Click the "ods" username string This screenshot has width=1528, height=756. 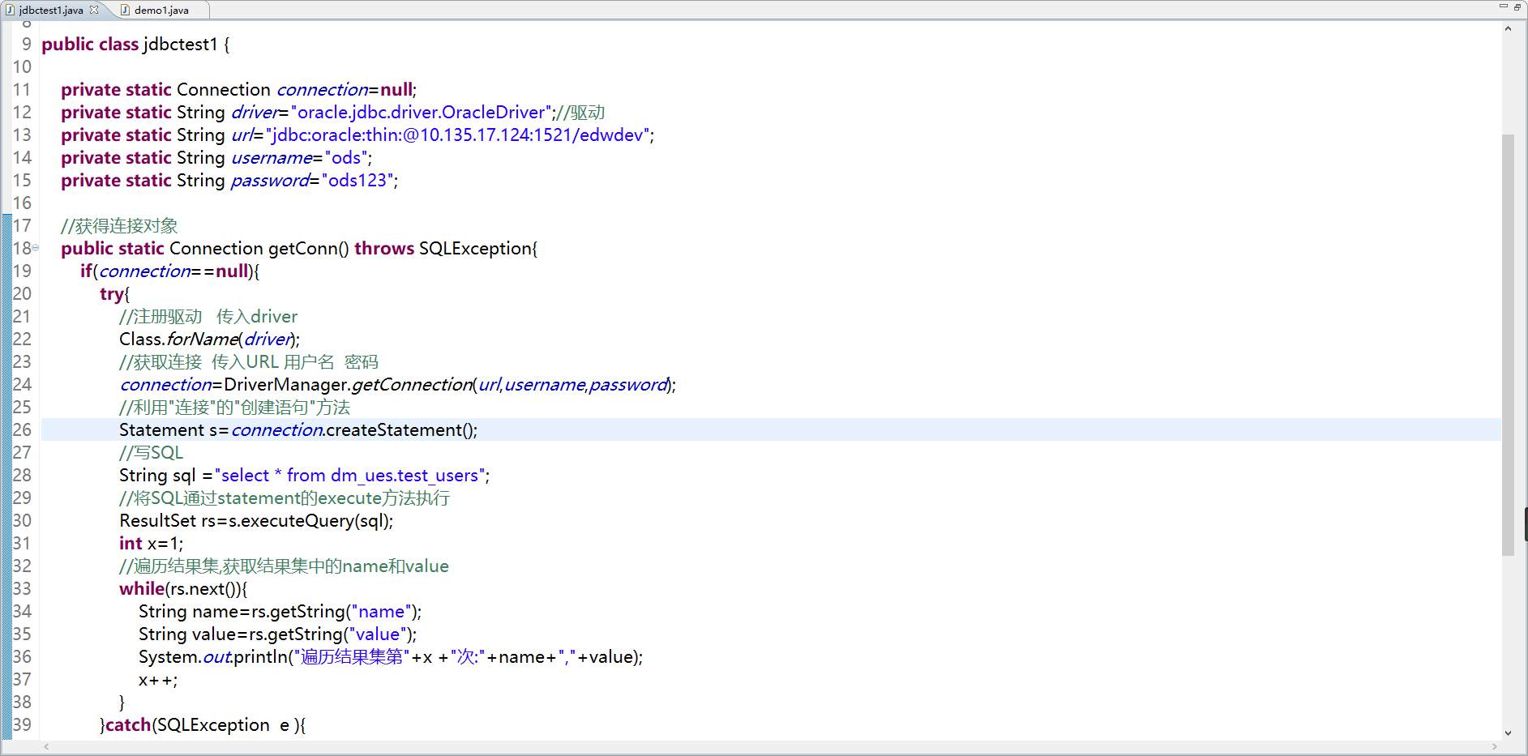(x=346, y=158)
